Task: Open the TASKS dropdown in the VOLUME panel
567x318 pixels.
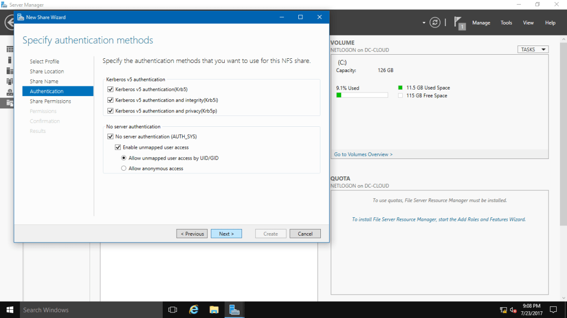Action: coord(533,49)
